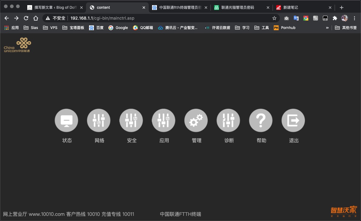This screenshot has width=361, height=221.
Task: Click the 状态 label text
Action: [x=67, y=140]
